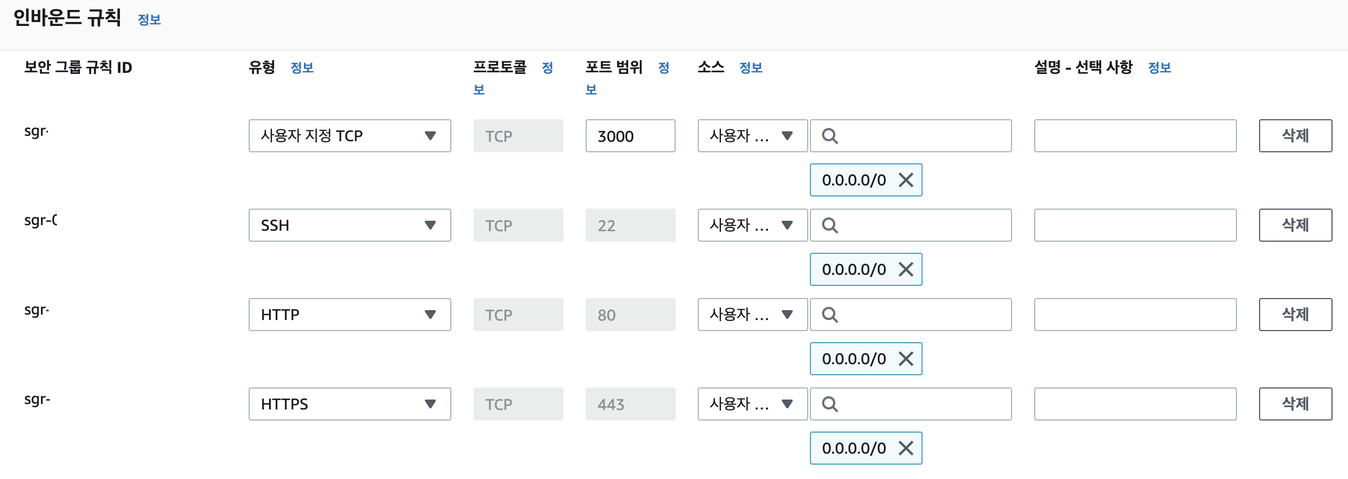Remove the 0.0.0.0/0 source on port 3000 rule

905,180
